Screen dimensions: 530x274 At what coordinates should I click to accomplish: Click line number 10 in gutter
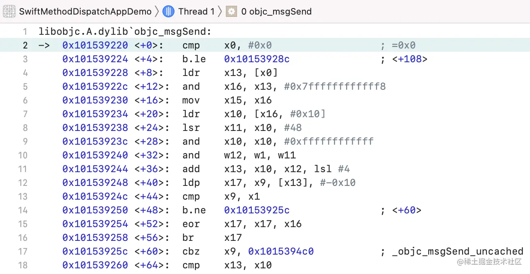(23, 155)
